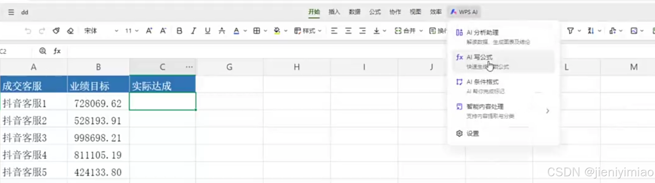
Task: Increase font size with larger A
Action: coord(149,31)
